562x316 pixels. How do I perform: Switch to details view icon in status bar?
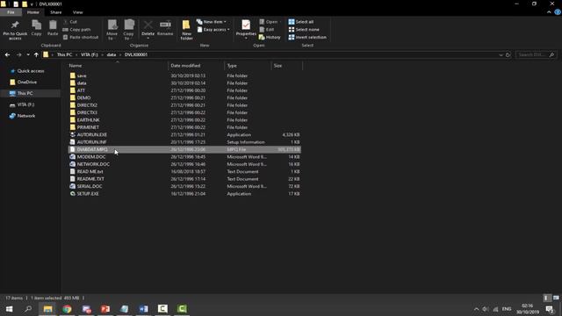pos(547,298)
